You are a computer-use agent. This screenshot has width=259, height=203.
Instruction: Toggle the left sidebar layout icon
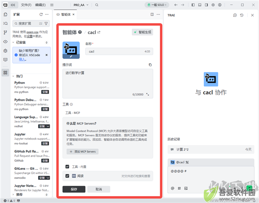pyautogui.click(x=193, y=5)
